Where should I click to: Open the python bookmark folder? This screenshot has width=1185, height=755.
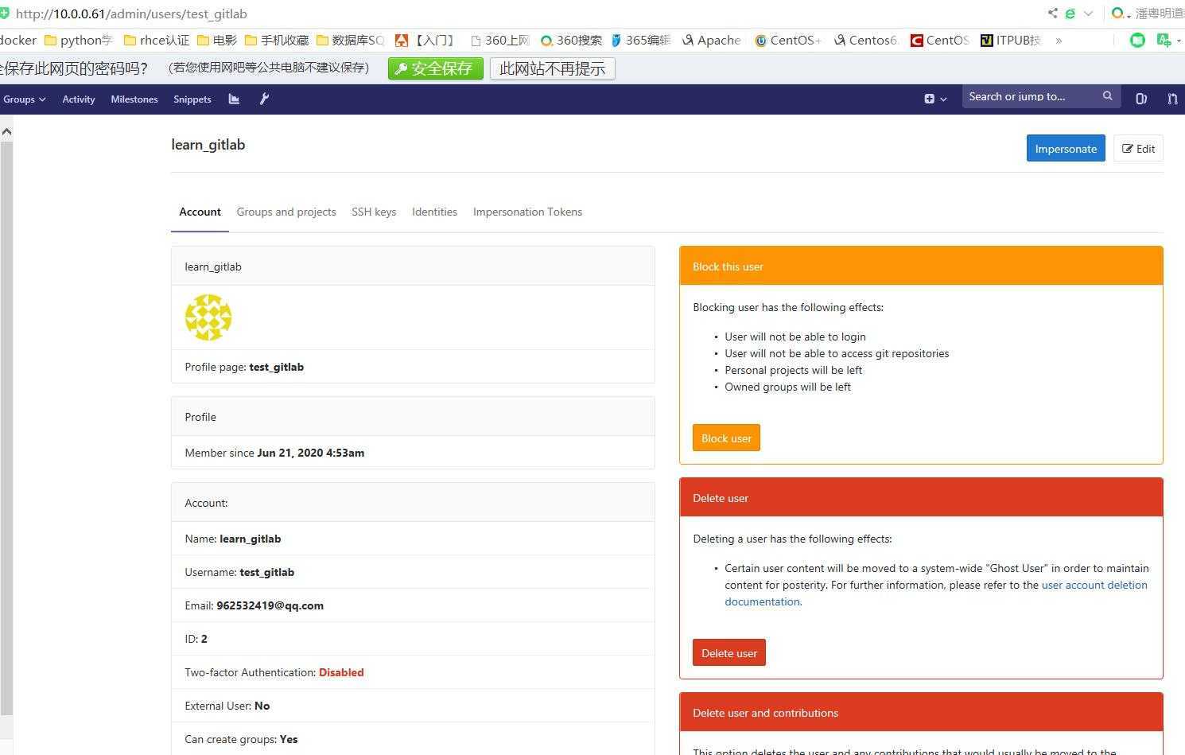pyautogui.click(x=79, y=40)
